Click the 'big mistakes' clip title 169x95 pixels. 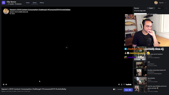(x=151, y=78)
